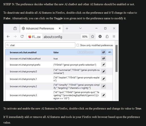
Task: Select the browser.ml.chat.hideLocalhost preference name
Action: pos(25,59)
